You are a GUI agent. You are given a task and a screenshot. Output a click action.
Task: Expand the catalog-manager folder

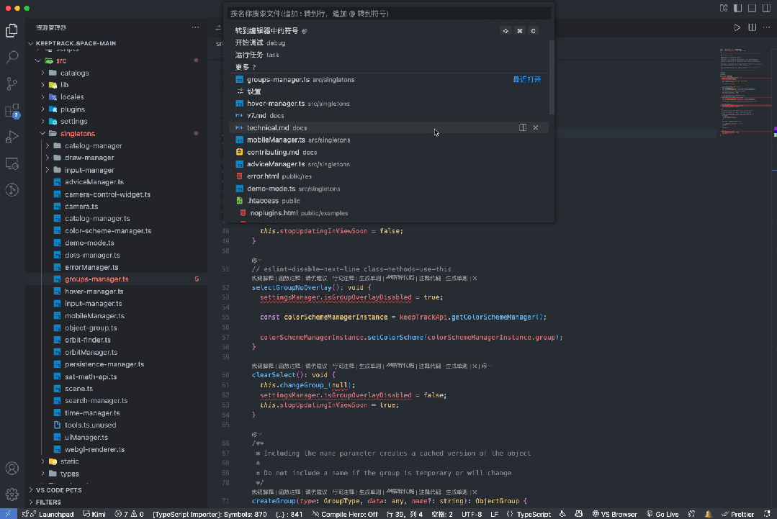(x=117, y=145)
